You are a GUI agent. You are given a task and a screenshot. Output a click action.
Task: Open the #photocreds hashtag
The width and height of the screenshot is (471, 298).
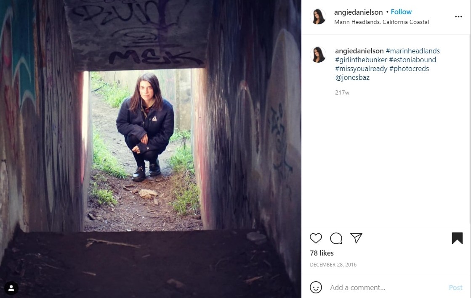click(409, 69)
